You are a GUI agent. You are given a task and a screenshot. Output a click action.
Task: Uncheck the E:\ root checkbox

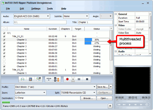tap(4, 33)
